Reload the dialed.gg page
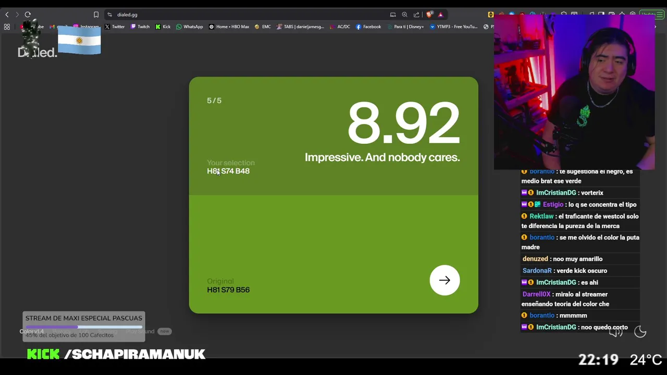 click(x=28, y=15)
